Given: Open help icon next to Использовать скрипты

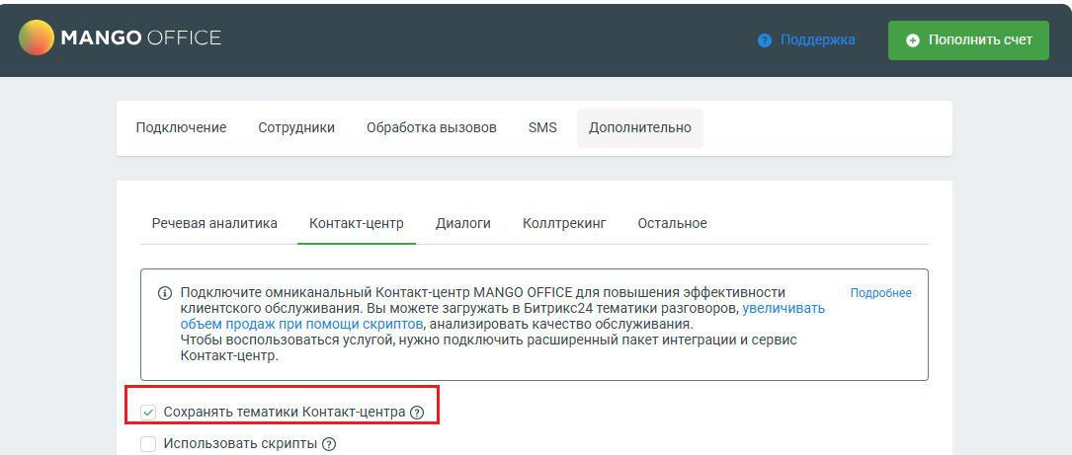Looking at the screenshot, I should (329, 444).
